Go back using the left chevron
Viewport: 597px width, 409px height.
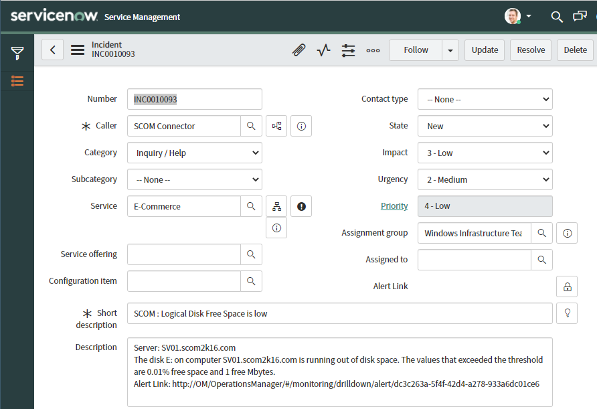(53, 50)
